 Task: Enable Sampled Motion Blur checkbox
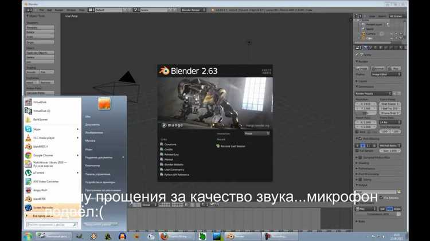click(360, 157)
